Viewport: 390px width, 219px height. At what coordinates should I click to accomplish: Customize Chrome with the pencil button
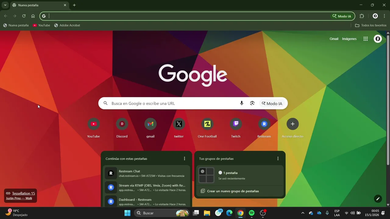point(378,199)
